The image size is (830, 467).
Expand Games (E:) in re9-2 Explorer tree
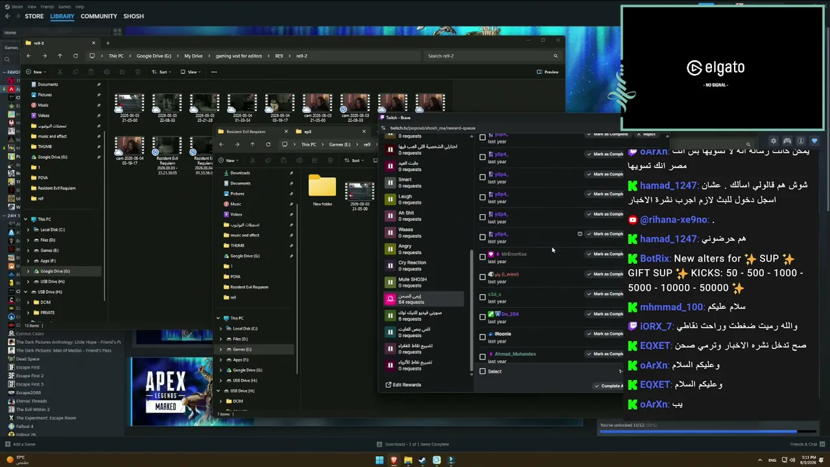click(29, 250)
